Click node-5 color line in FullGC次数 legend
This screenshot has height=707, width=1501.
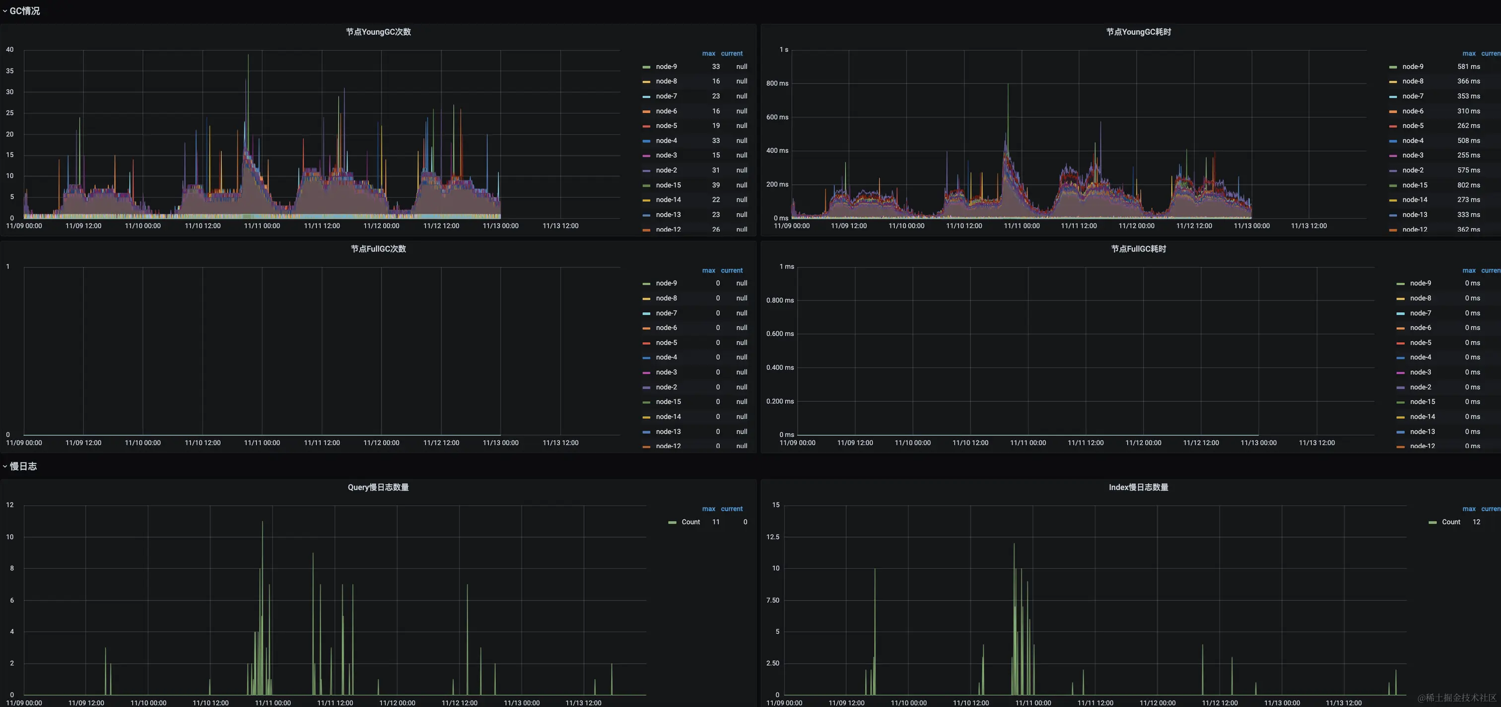[x=646, y=343]
